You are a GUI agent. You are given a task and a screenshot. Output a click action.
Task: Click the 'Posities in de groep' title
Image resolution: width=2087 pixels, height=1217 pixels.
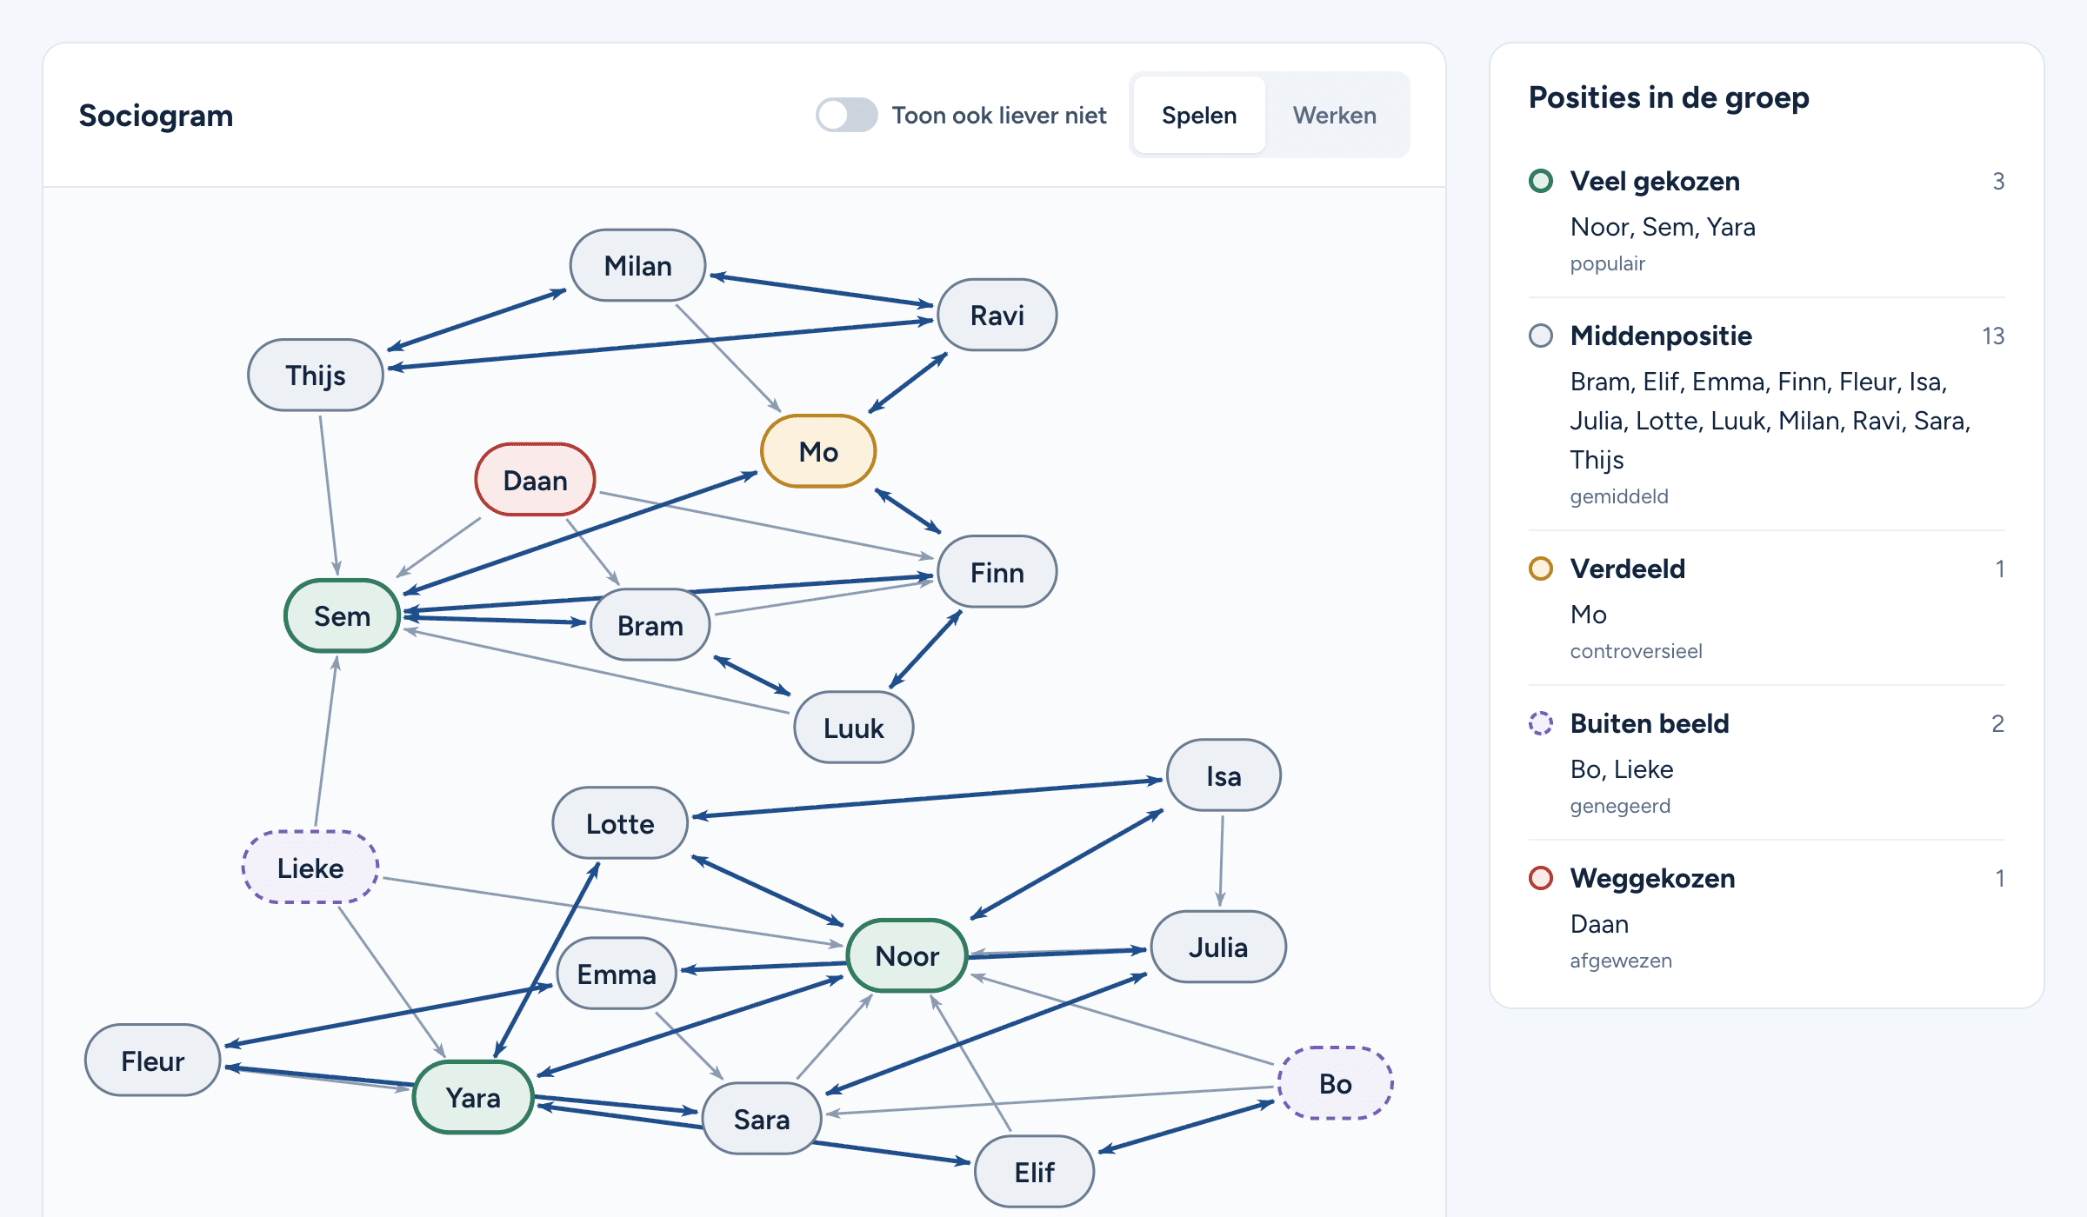[x=1669, y=97]
